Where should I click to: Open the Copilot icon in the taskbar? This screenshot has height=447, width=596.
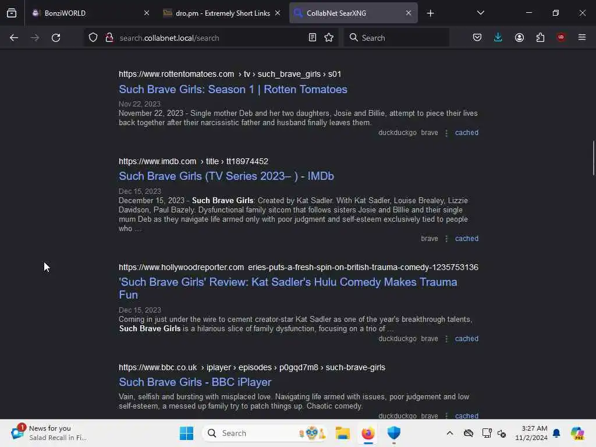pos(577,433)
